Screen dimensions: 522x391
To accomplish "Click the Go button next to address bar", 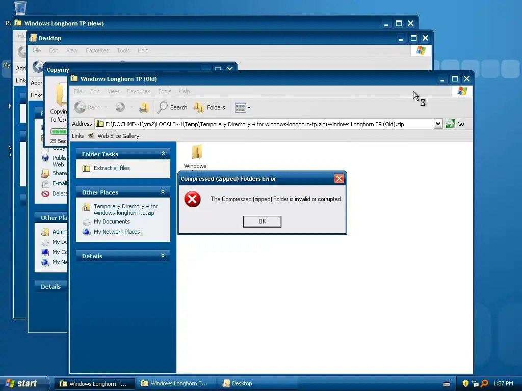I will (x=455, y=124).
